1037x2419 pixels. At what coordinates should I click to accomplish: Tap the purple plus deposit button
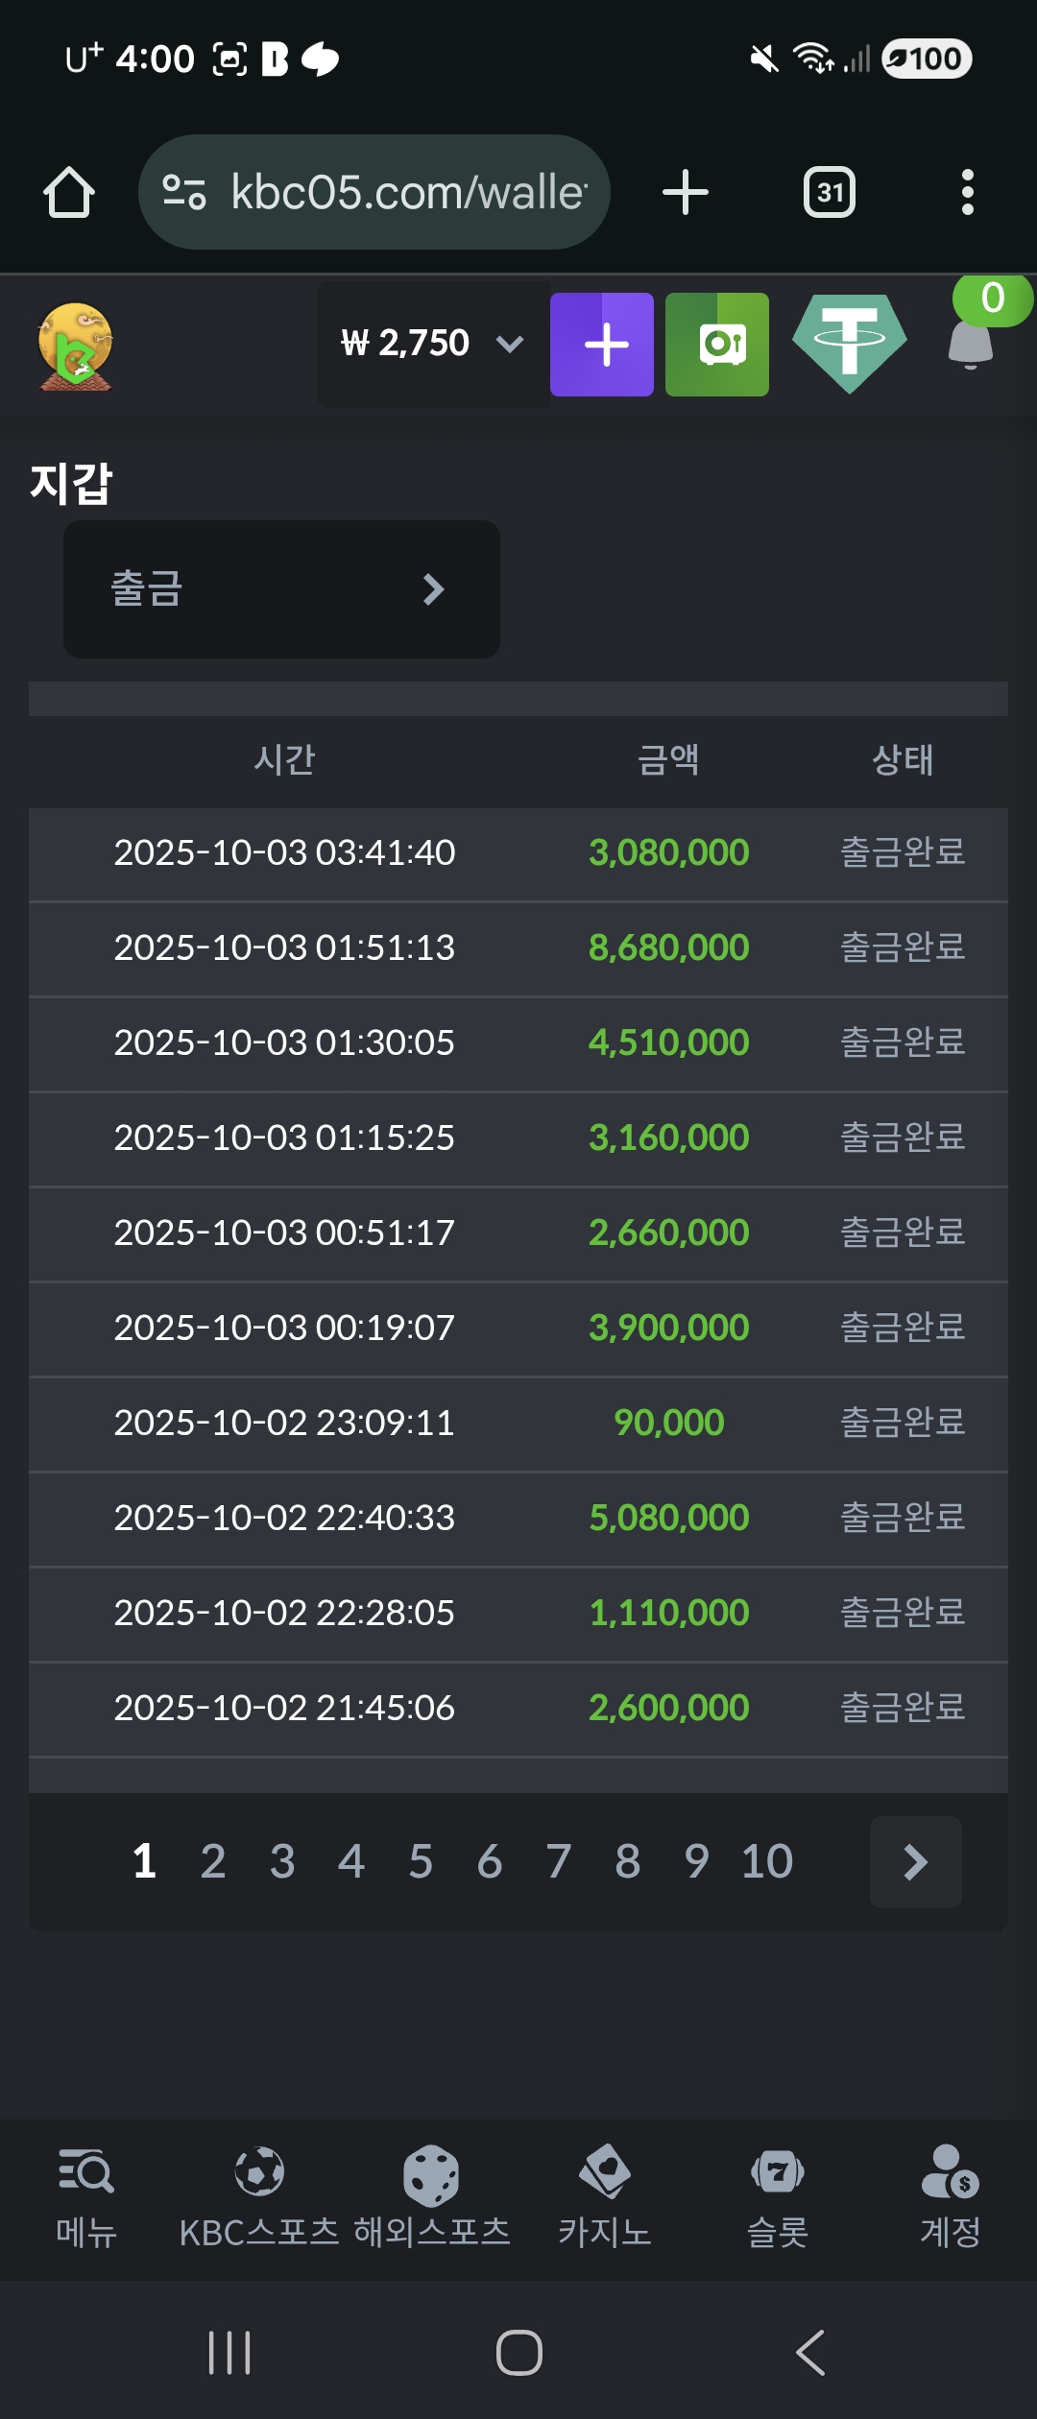coord(602,345)
